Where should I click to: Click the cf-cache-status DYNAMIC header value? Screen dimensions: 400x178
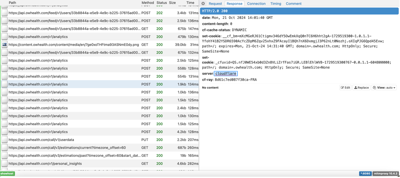tap(239, 30)
